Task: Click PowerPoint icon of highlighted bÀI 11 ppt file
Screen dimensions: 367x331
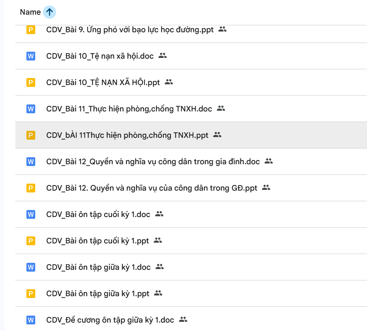Action: tap(31, 135)
